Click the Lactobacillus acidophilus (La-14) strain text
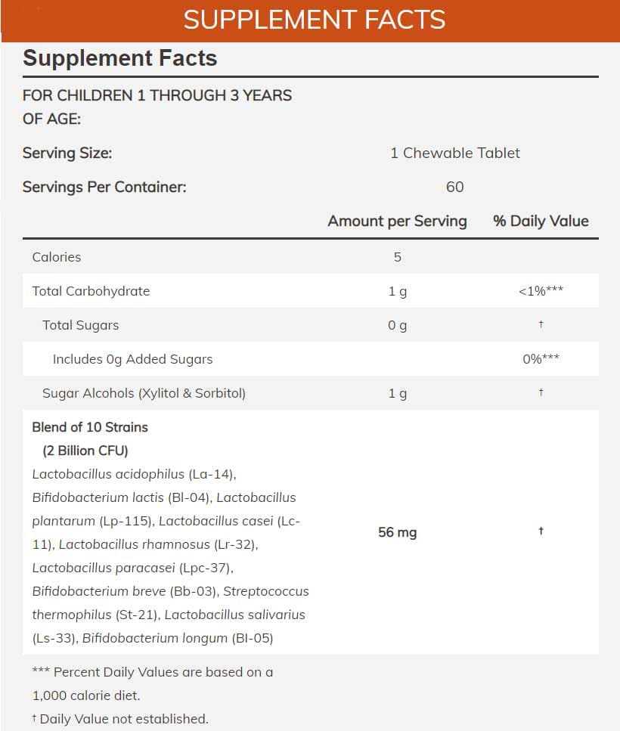Image resolution: width=620 pixels, height=731 pixels. tap(134, 474)
